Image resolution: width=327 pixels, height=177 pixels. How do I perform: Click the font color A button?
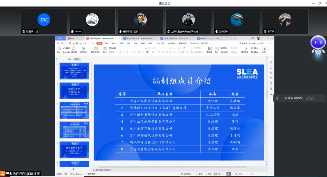134,52
